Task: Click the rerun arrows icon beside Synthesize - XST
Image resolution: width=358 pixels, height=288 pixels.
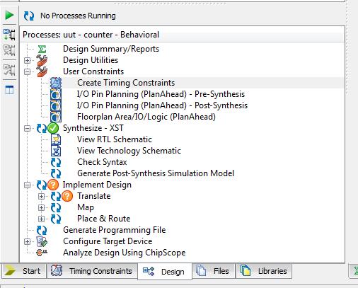Action: coord(42,128)
